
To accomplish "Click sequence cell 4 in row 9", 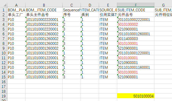I will [x=71, y=48].
